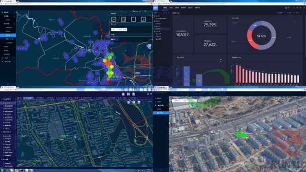Click the last icon in the city map's upper three-icon toolbar
Image resolution: width=306 pixels, height=172 pixels.
[134, 94]
